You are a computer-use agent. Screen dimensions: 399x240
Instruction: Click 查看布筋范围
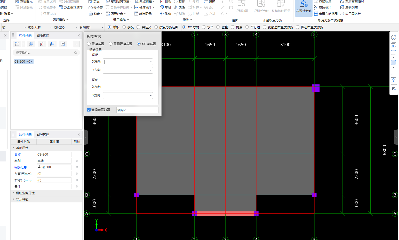(326, 14)
